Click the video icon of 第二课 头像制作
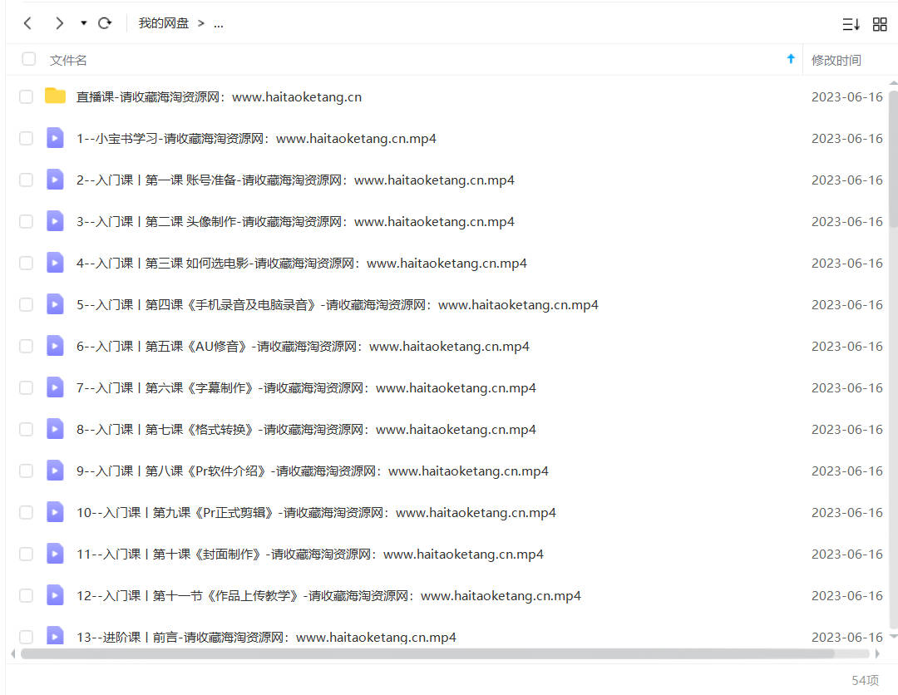 [55, 221]
